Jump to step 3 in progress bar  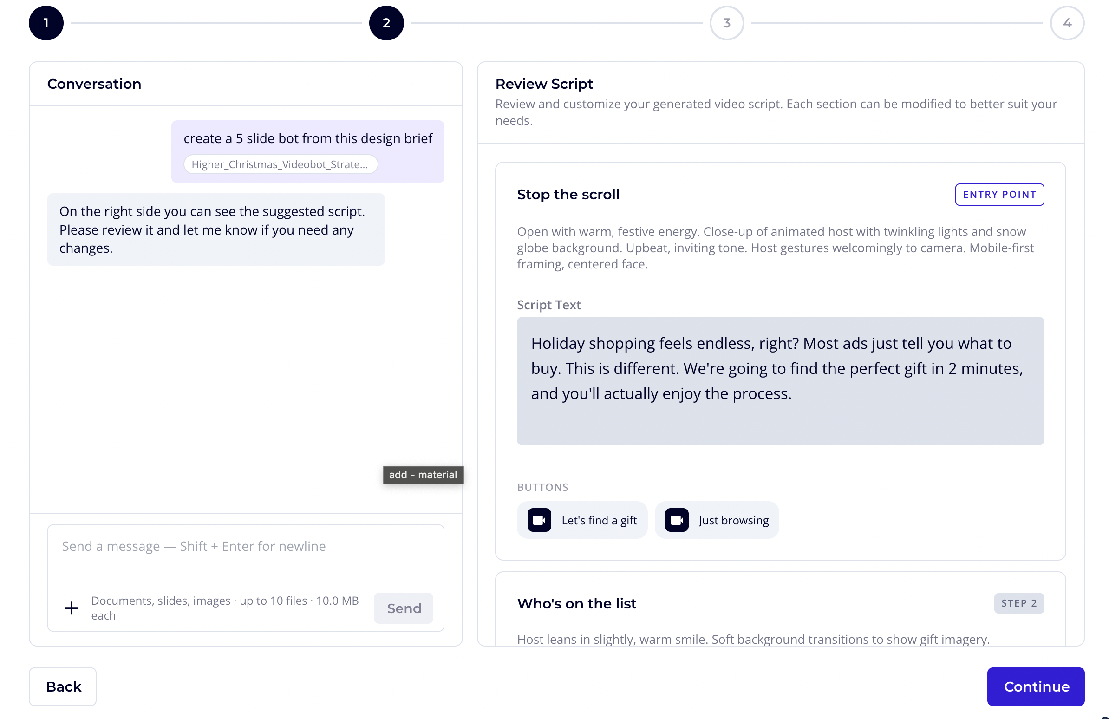pos(726,23)
